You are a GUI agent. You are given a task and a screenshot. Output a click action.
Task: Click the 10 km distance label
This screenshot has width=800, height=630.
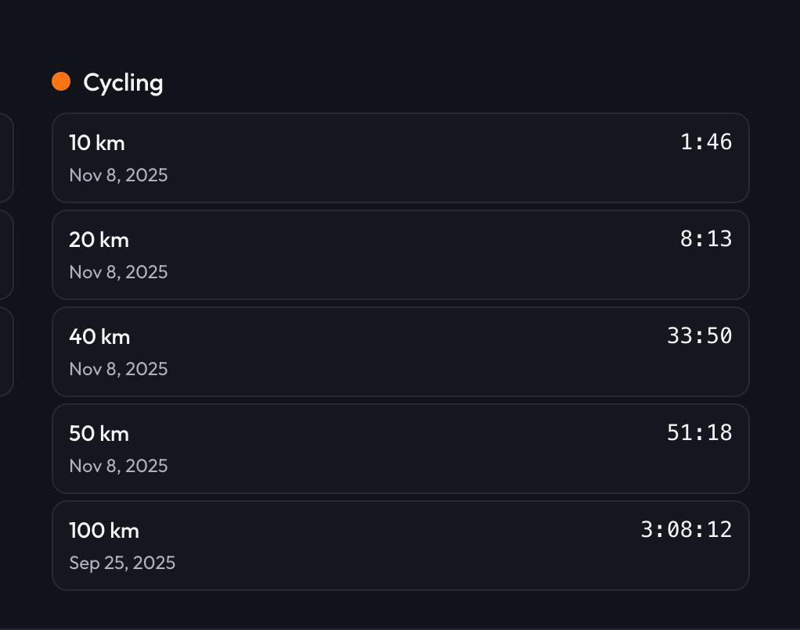(x=97, y=143)
